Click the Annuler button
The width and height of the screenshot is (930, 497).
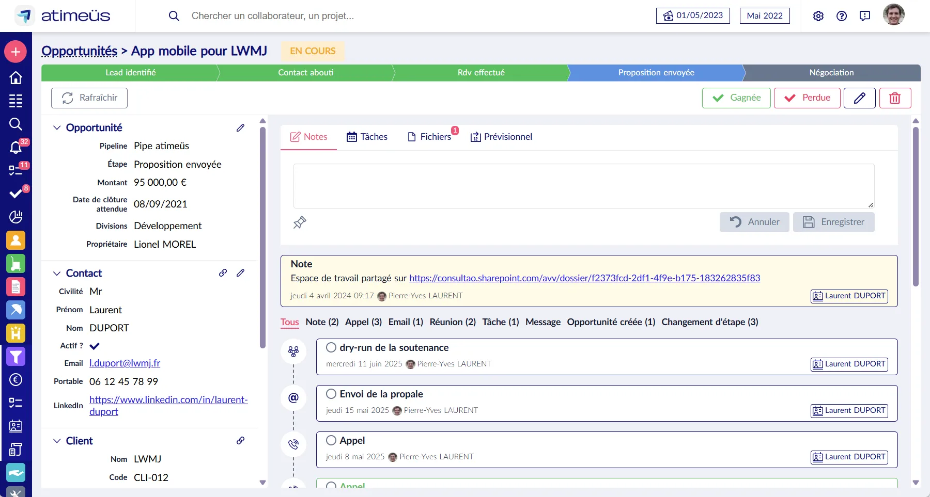[754, 222]
